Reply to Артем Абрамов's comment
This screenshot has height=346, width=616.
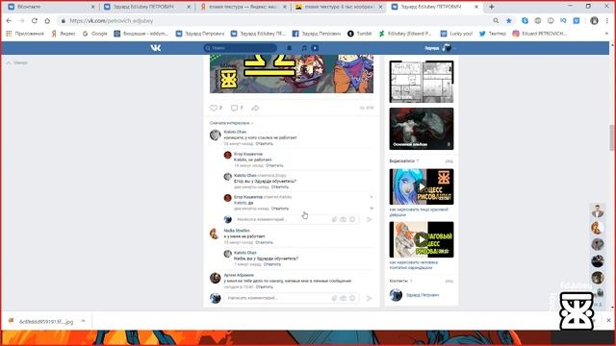[x=265, y=287]
